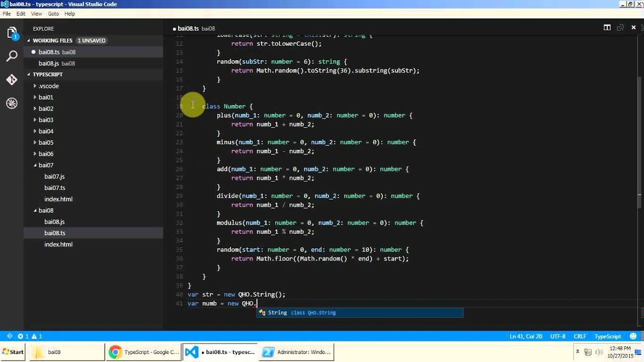
Task: Select String class suggestion in autocomplete
Action: click(360, 313)
